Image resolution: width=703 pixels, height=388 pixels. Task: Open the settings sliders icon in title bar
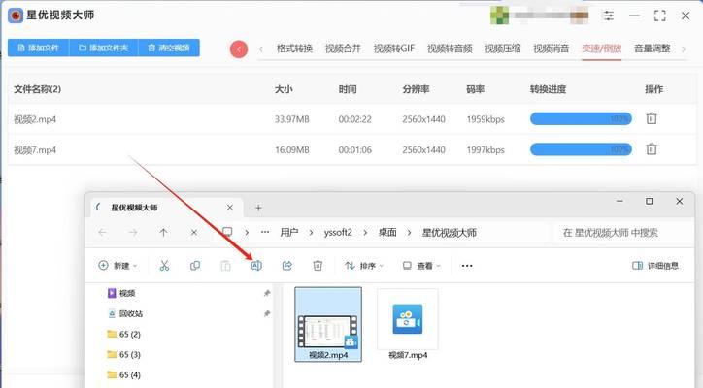(609, 16)
